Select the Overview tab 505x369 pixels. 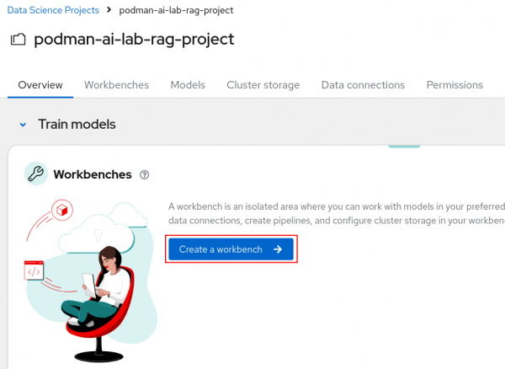[x=40, y=85]
